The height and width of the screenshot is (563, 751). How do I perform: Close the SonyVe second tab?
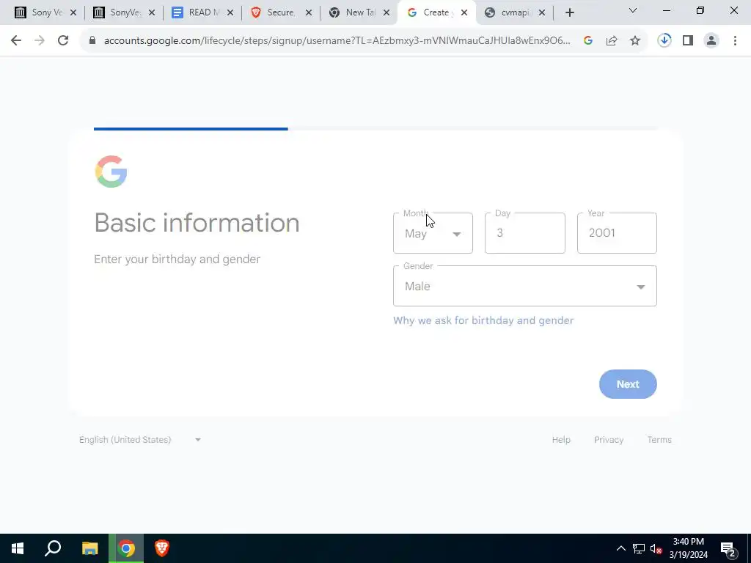point(152,13)
